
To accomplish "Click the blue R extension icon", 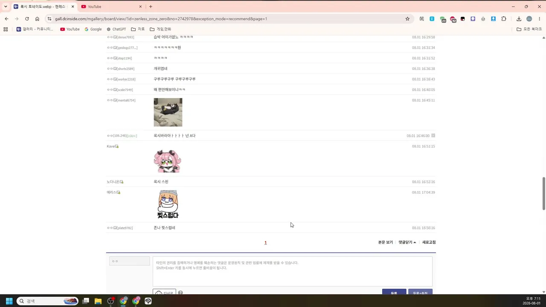I will pos(432,19).
